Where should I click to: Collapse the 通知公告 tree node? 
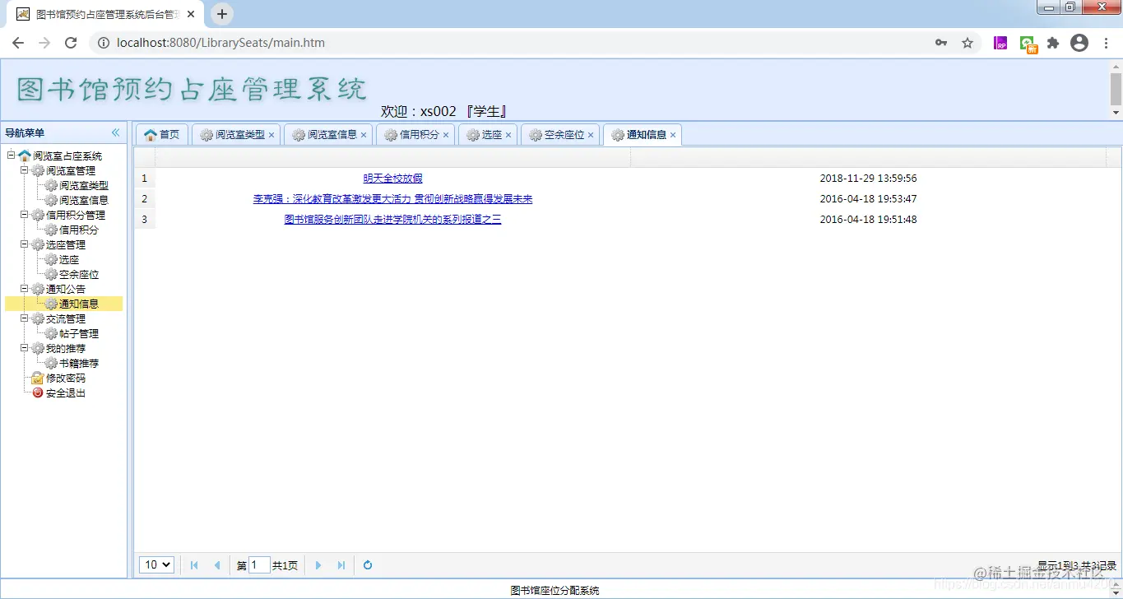25,289
